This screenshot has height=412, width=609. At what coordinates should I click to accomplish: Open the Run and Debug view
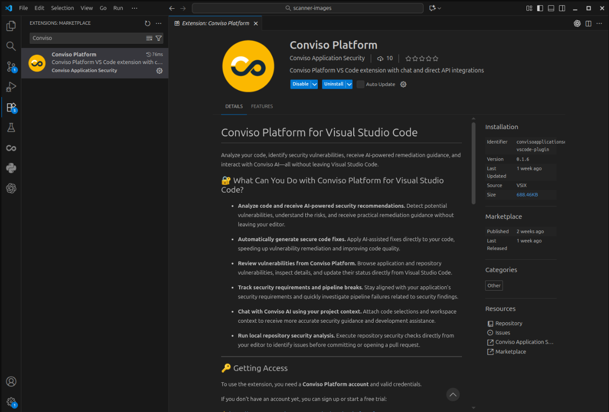pyautogui.click(x=11, y=87)
